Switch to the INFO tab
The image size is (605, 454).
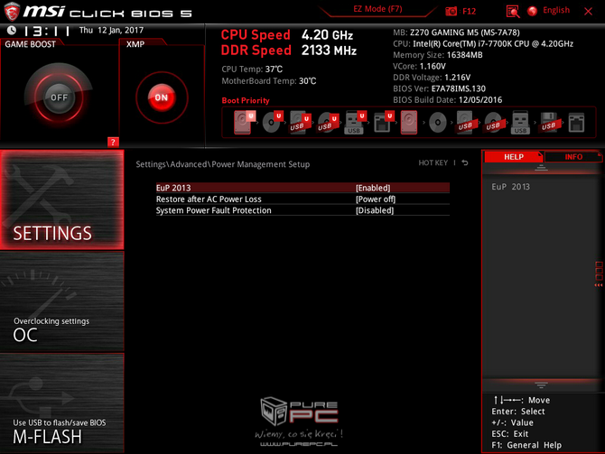click(x=573, y=157)
